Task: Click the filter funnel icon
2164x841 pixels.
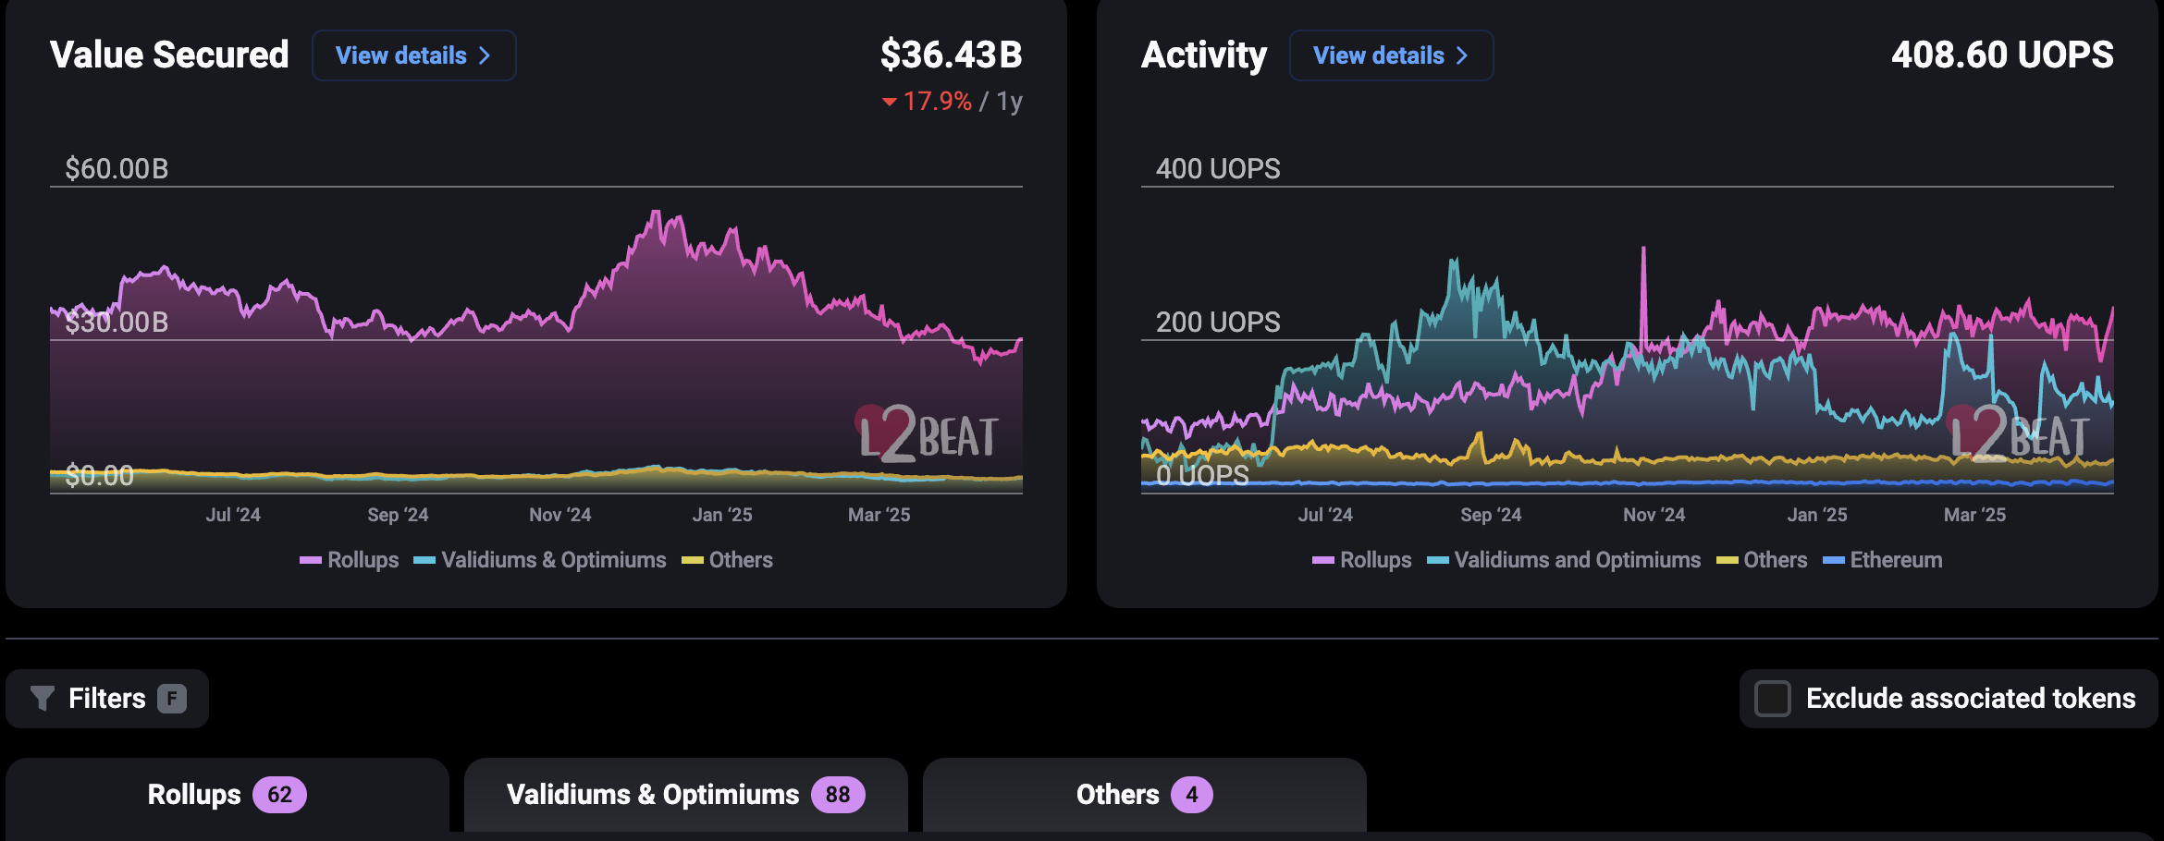Action: [44, 699]
